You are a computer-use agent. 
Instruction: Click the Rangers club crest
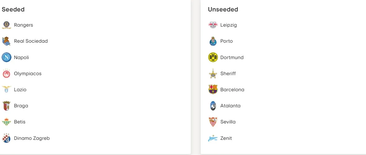[7, 25]
